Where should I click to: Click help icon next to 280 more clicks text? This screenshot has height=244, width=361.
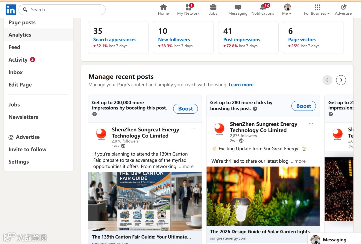tap(255, 109)
